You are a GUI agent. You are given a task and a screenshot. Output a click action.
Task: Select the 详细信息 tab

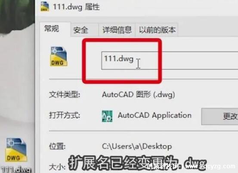[117, 30]
